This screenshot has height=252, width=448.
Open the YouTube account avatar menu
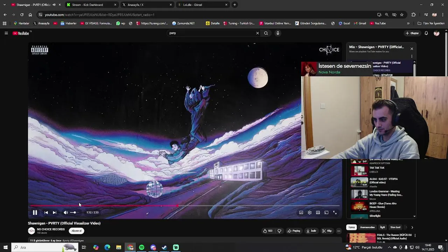click(x=436, y=33)
